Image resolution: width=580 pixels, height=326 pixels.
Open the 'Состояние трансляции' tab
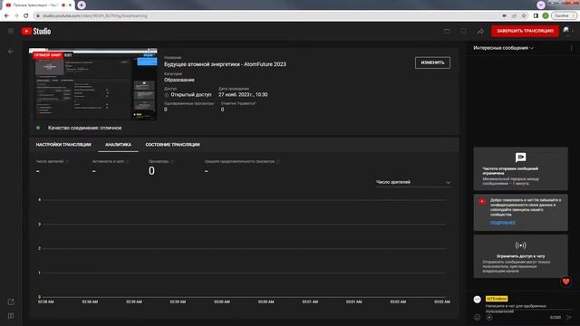[x=172, y=145]
